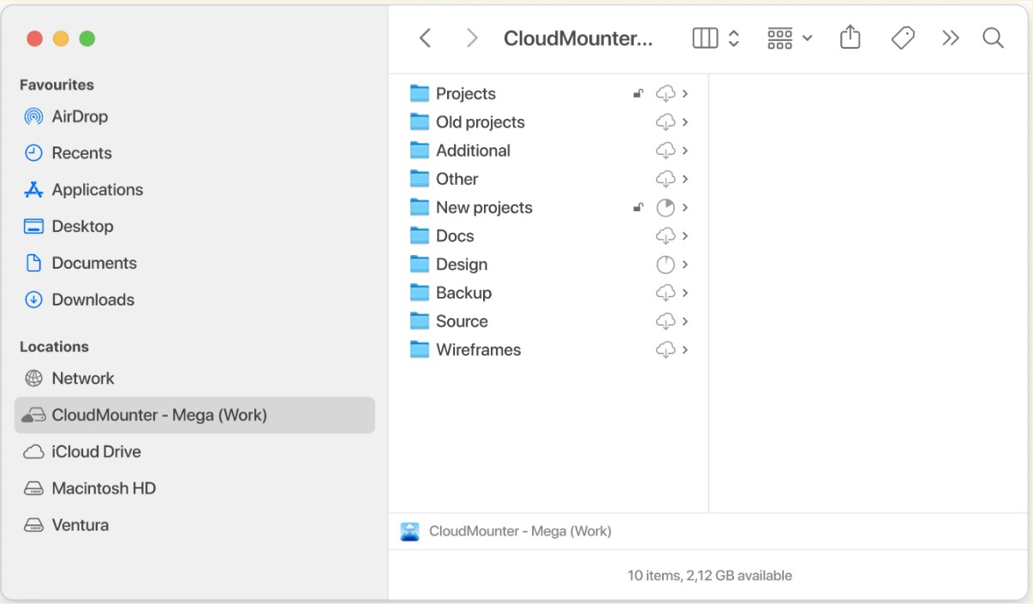Image resolution: width=1033 pixels, height=604 pixels.
Task: Click the lock icon next to Projects
Action: 638,94
